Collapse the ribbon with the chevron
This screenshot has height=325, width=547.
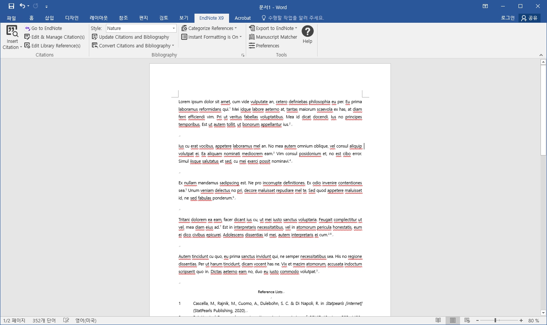coord(541,55)
